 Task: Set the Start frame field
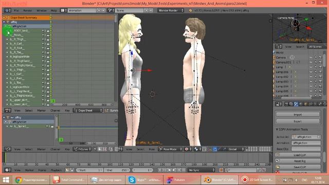coord(89,170)
